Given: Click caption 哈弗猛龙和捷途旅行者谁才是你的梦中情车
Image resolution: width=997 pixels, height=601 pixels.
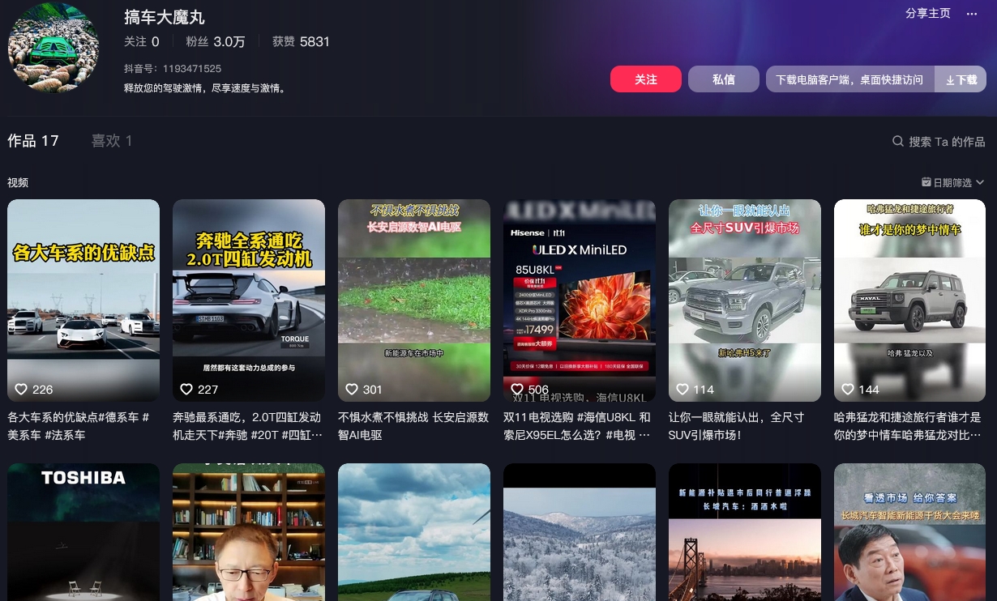Looking at the screenshot, I should tap(908, 426).
